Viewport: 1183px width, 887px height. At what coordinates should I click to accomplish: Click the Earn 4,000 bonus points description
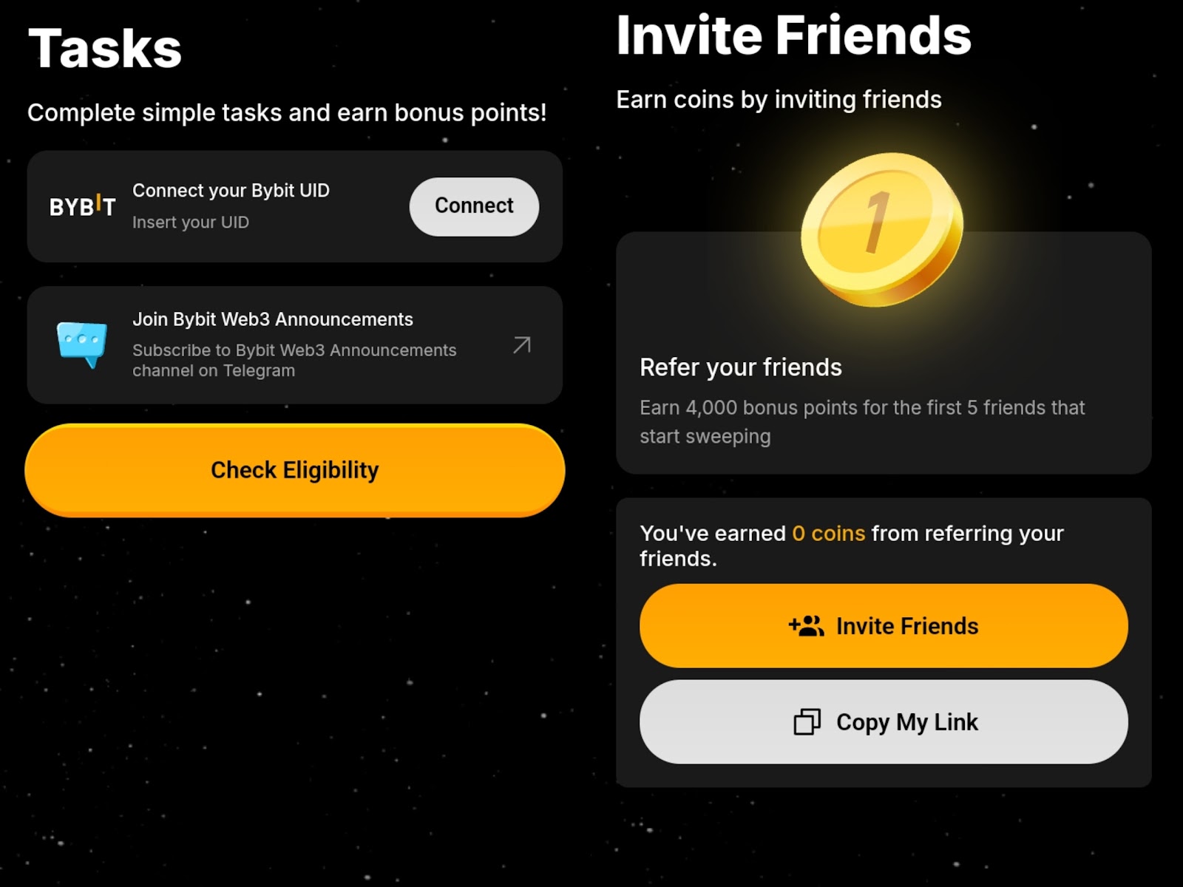coord(861,421)
